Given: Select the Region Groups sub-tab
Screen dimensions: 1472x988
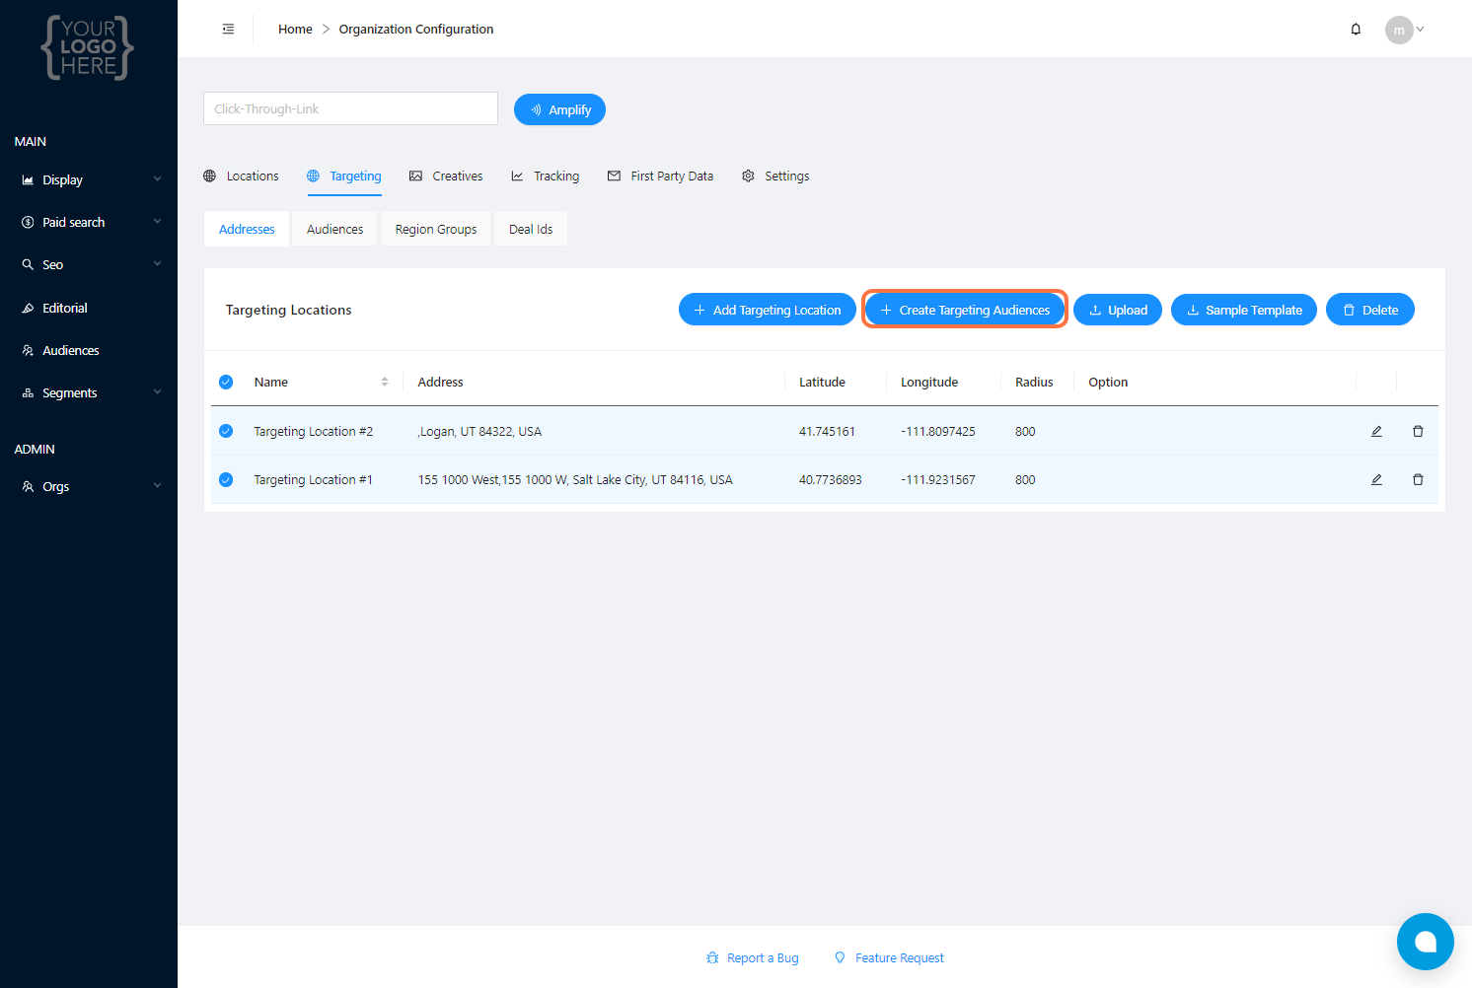Looking at the screenshot, I should click(436, 229).
